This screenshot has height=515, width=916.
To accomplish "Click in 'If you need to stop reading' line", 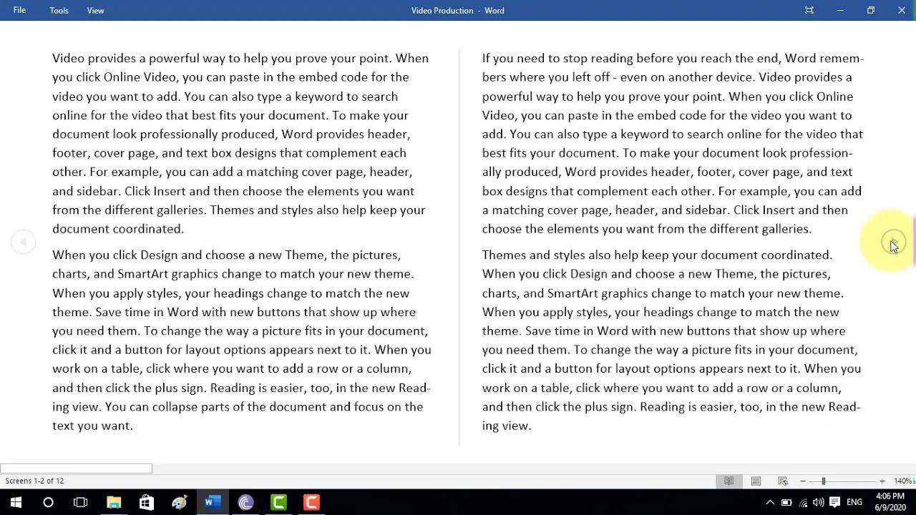I will [673, 59].
